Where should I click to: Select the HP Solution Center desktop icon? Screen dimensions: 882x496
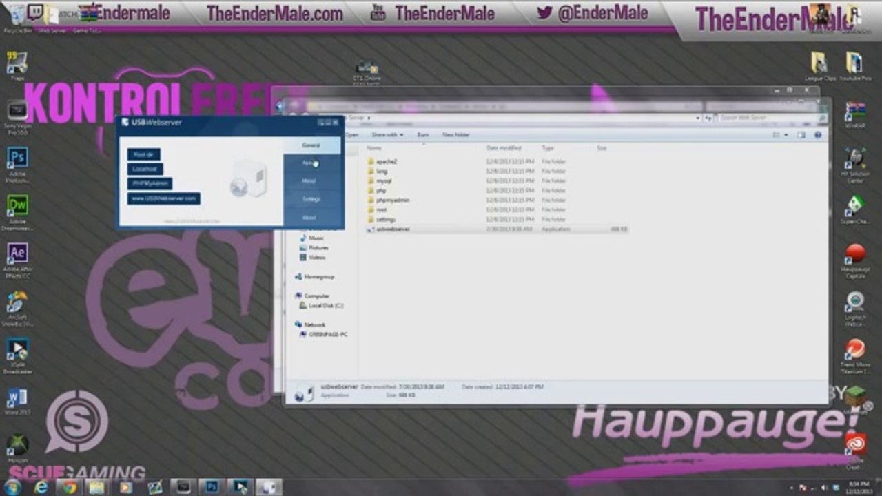(x=854, y=165)
